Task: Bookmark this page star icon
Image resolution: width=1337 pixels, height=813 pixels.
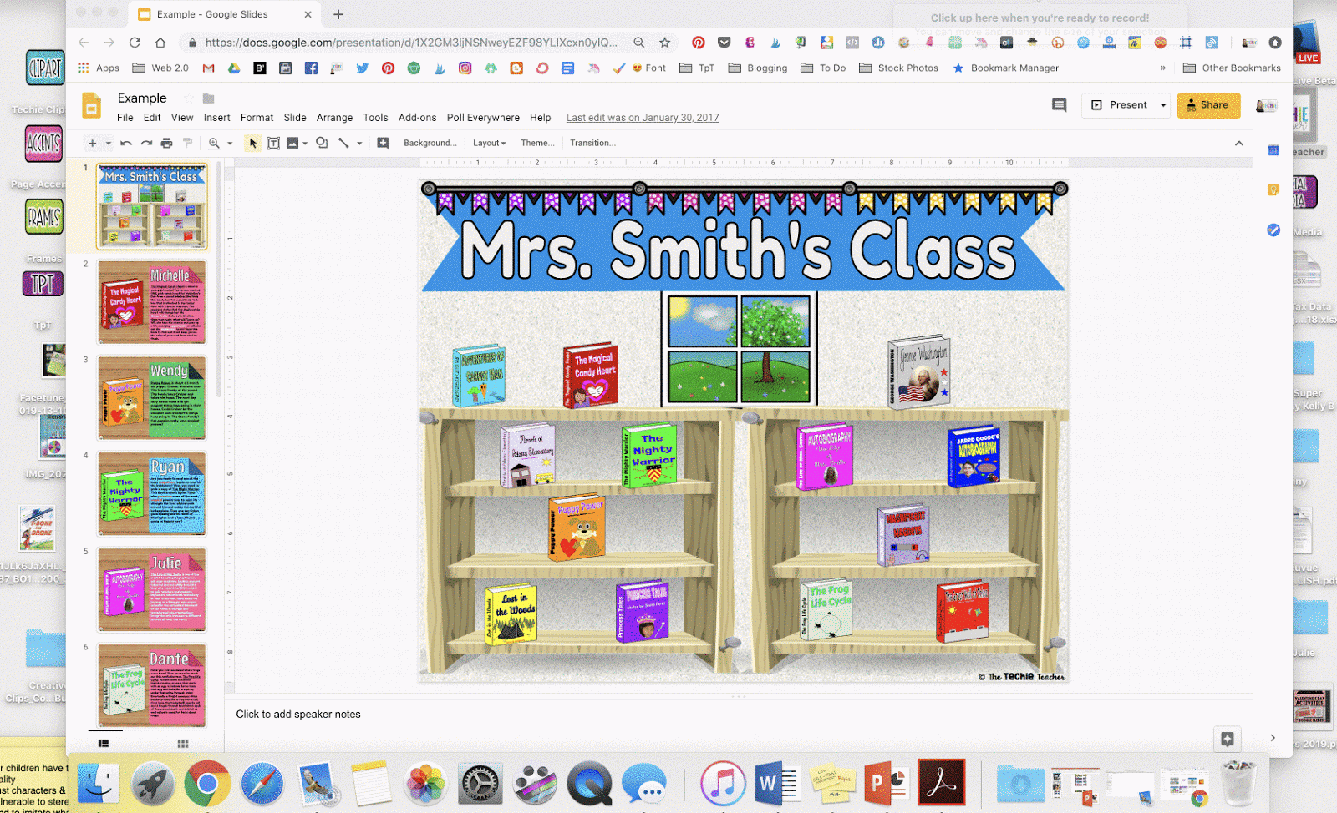Action: coord(664,43)
